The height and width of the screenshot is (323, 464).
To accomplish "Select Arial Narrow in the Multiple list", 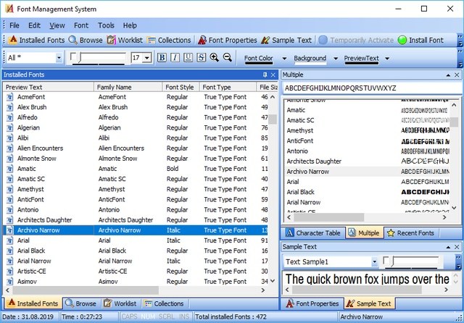I will [367, 202].
